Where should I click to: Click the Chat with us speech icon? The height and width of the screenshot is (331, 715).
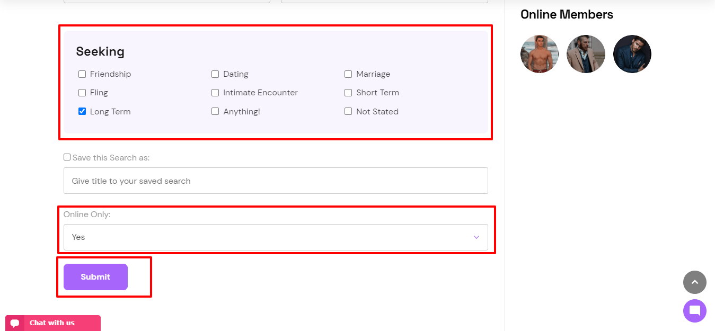pos(15,323)
